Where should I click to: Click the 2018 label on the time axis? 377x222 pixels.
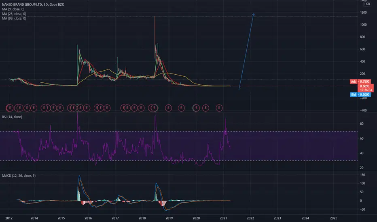[142, 218]
